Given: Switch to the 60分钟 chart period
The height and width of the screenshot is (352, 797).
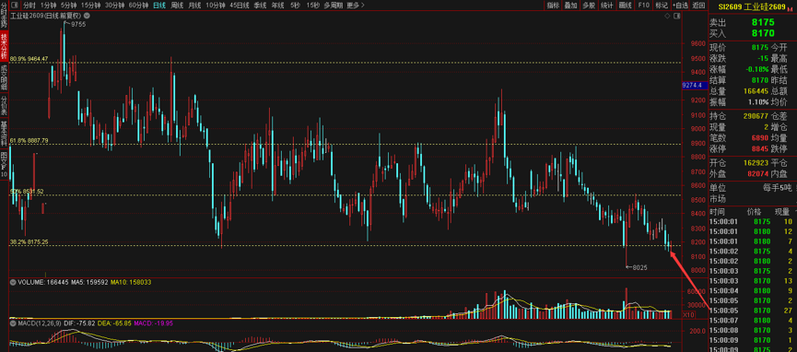Looking at the screenshot, I should (138, 6).
